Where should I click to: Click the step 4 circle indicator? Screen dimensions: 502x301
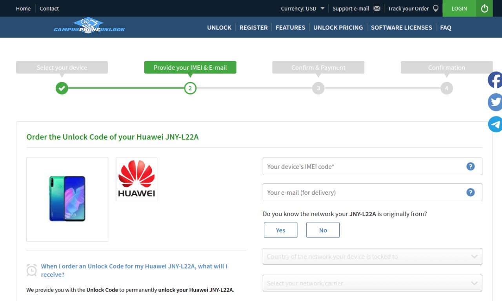(x=447, y=88)
